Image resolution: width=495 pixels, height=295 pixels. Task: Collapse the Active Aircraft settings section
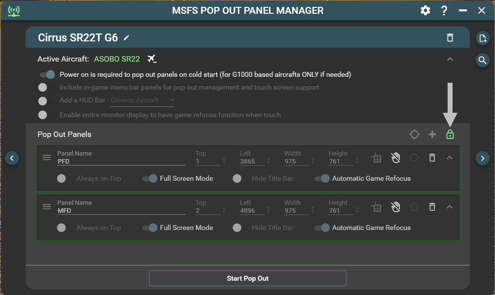(x=450, y=59)
